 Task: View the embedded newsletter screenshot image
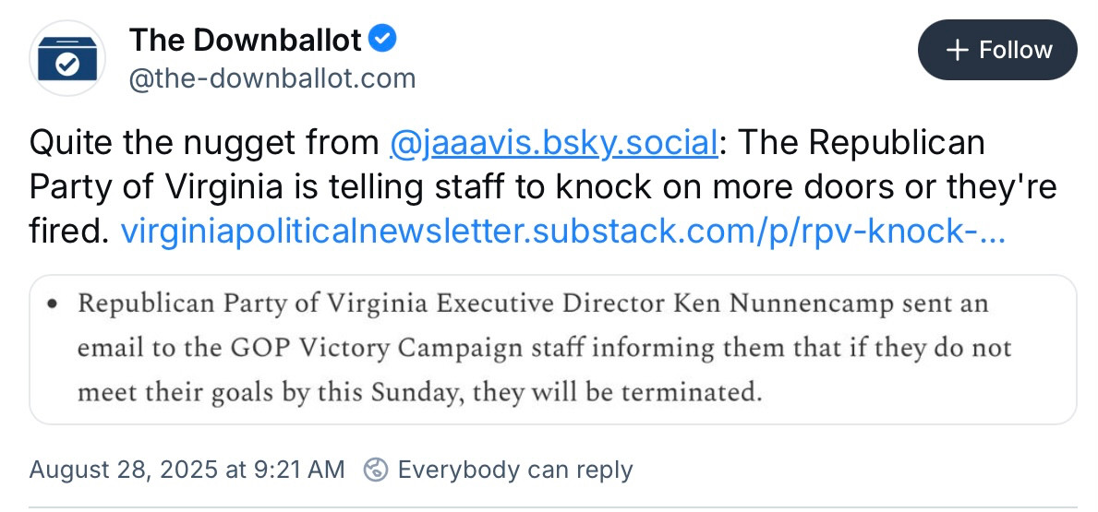point(552,349)
